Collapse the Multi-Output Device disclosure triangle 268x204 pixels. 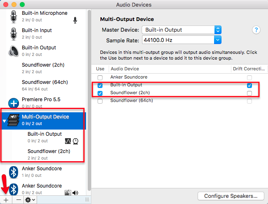(x=4, y=121)
